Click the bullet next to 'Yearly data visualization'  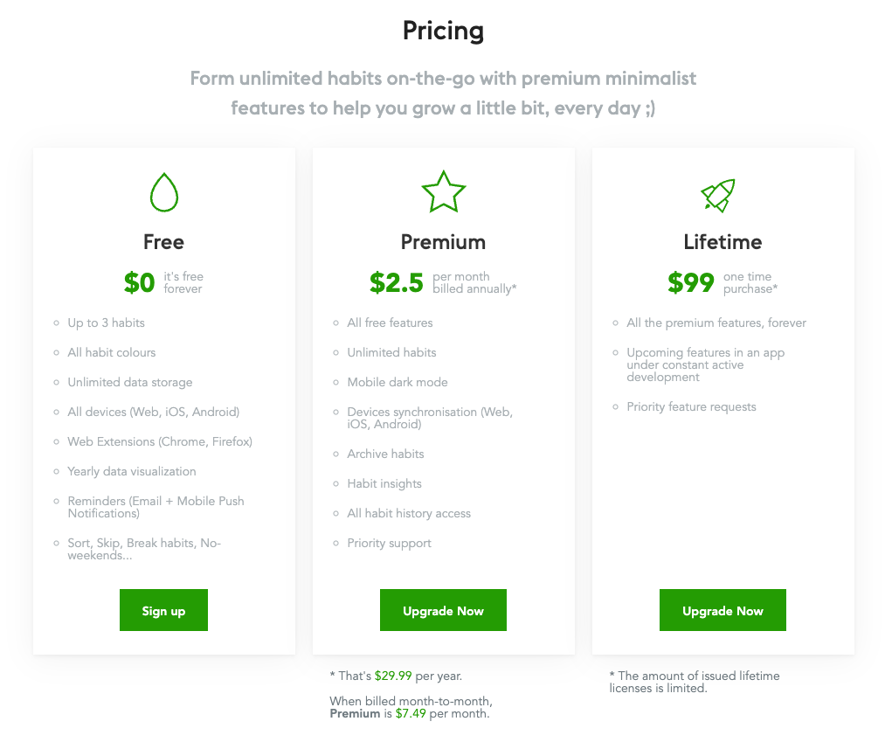pos(58,471)
